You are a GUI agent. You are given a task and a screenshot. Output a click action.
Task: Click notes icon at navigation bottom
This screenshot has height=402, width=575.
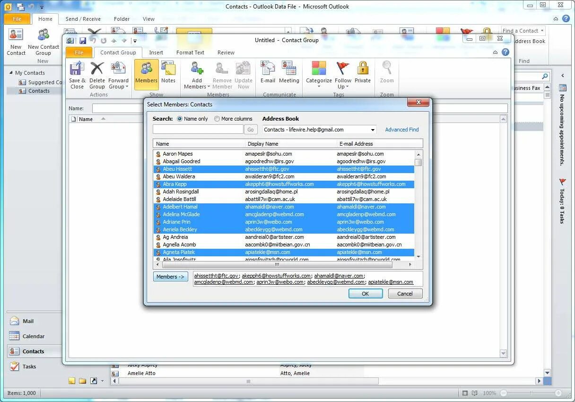72,381
